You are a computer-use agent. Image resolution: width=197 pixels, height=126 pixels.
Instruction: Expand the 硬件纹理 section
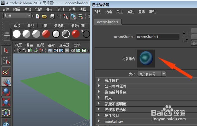[x=99, y=115]
